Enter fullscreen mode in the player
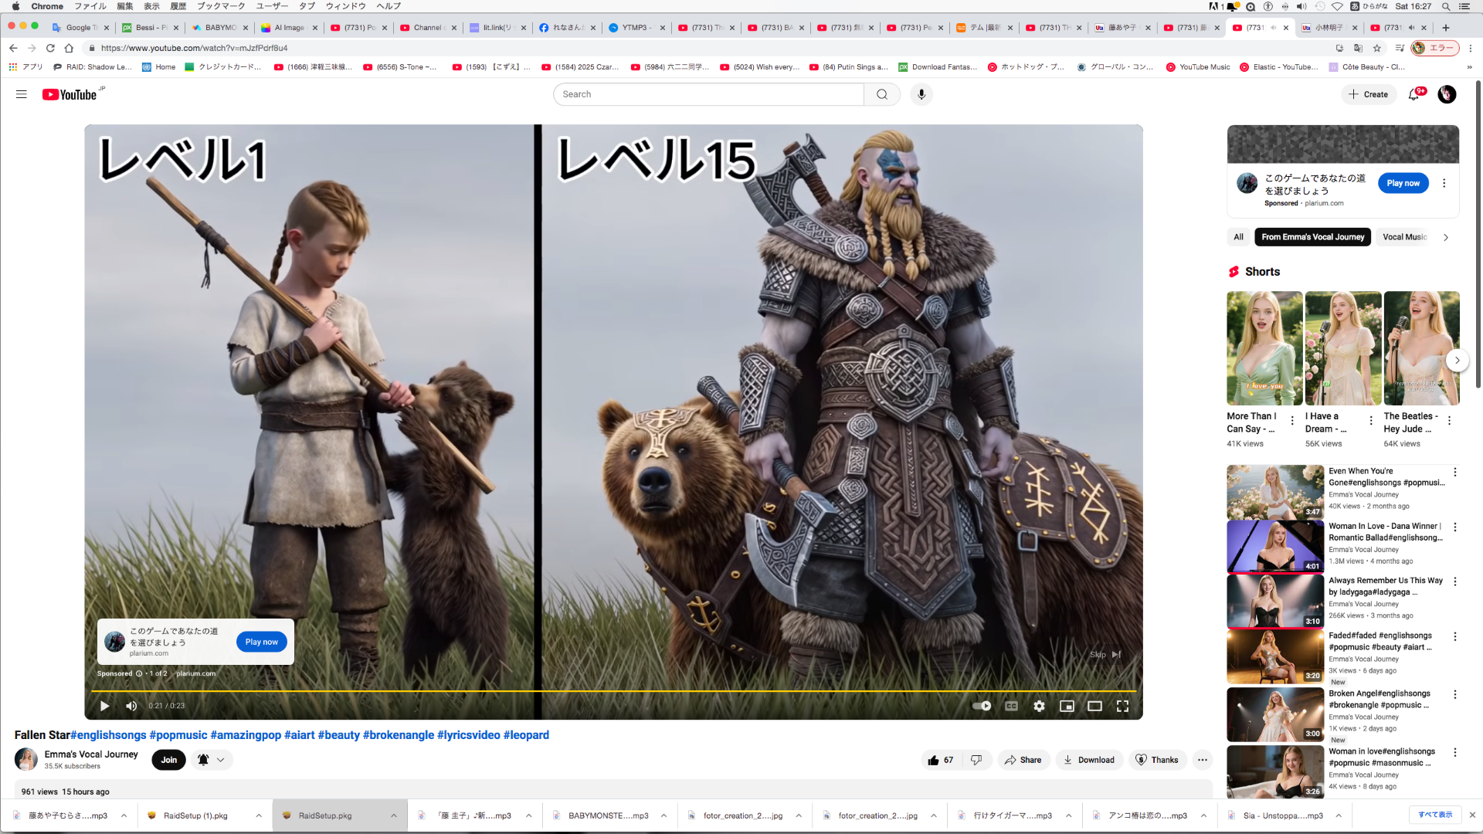 pyautogui.click(x=1122, y=706)
